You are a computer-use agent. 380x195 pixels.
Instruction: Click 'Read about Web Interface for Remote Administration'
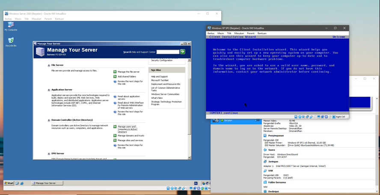131,105
